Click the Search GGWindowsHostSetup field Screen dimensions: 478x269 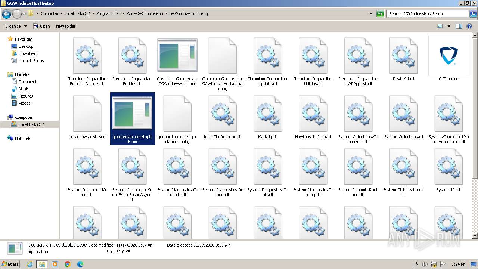click(x=428, y=14)
